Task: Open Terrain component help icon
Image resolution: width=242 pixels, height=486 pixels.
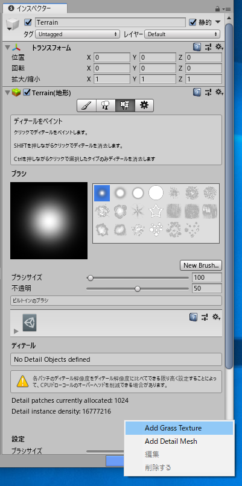Action: [197, 92]
